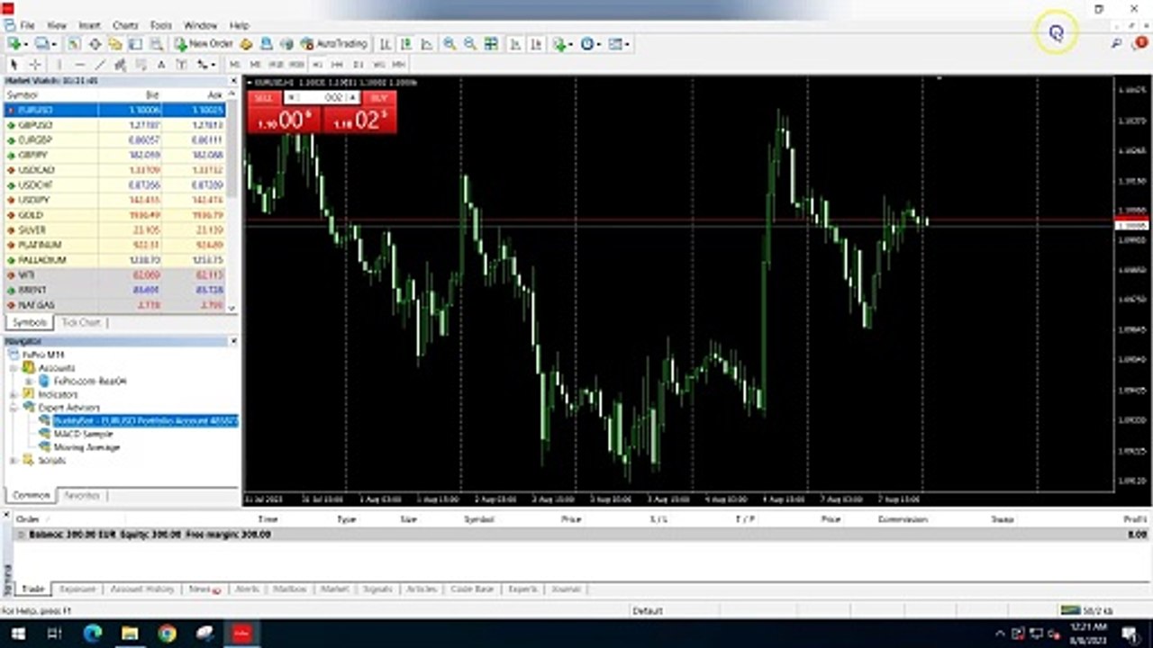The width and height of the screenshot is (1153, 648).
Task: Open the Periods clock dropdown
Action: tap(591, 43)
